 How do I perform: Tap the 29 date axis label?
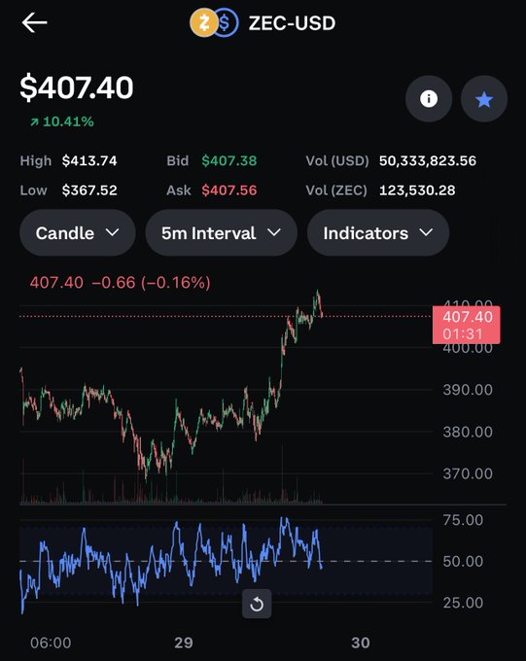pos(184,643)
